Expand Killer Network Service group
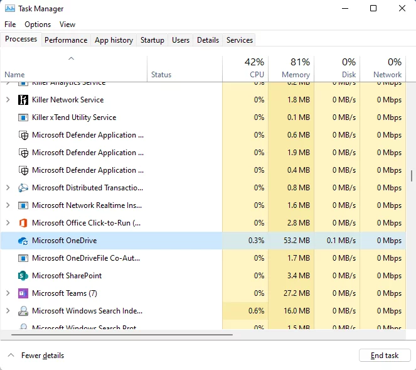This screenshot has height=370, width=416. [8, 100]
